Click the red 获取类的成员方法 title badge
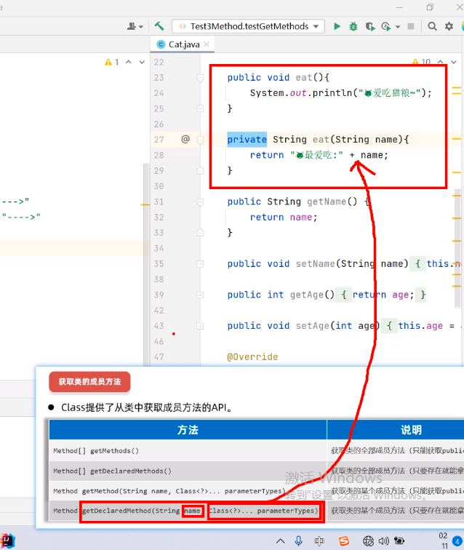464x550 pixels. coord(89,382)
